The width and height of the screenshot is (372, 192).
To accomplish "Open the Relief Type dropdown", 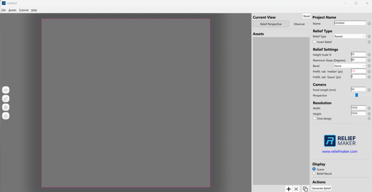I will coord(349,36).
